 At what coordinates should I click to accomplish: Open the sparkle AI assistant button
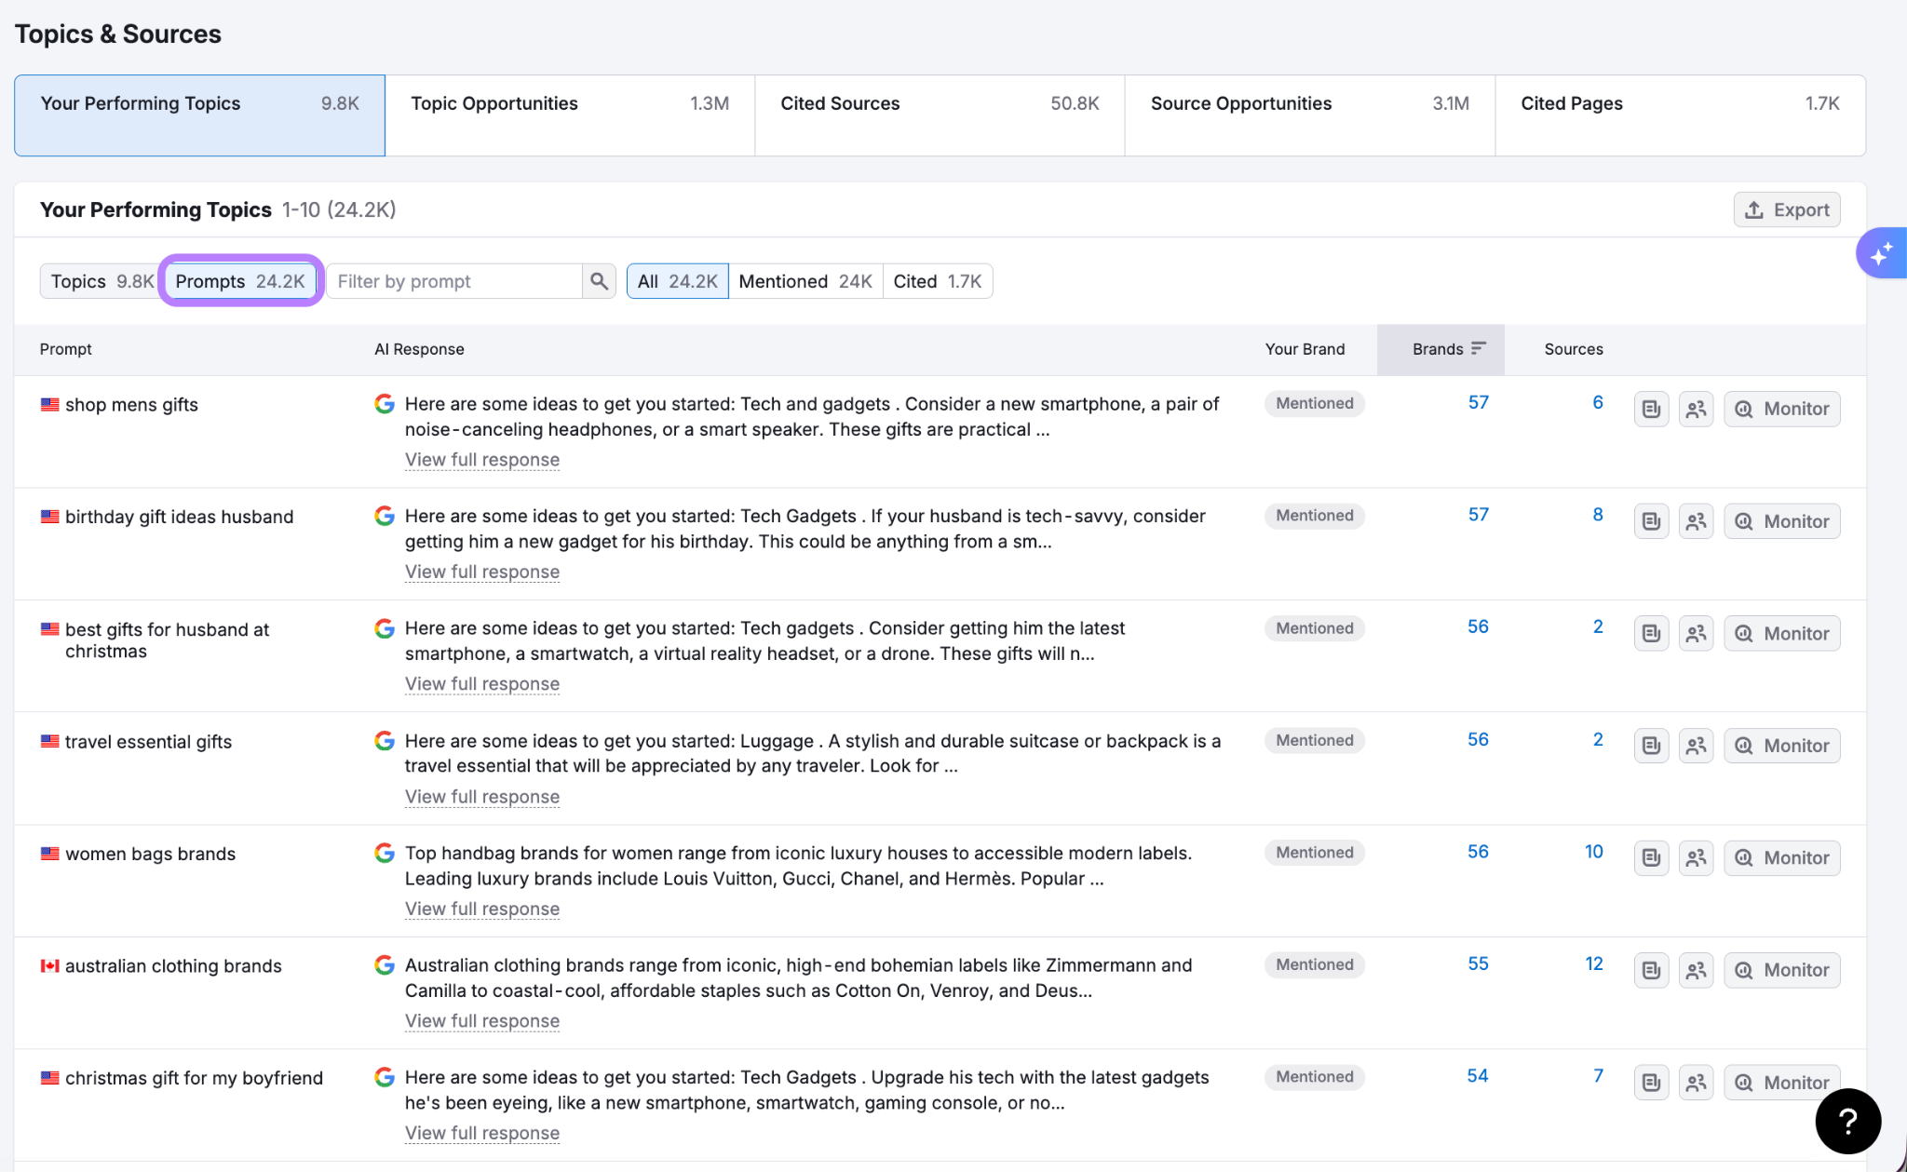1882,253
